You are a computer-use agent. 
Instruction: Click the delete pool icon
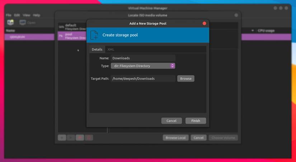point(89,138)
